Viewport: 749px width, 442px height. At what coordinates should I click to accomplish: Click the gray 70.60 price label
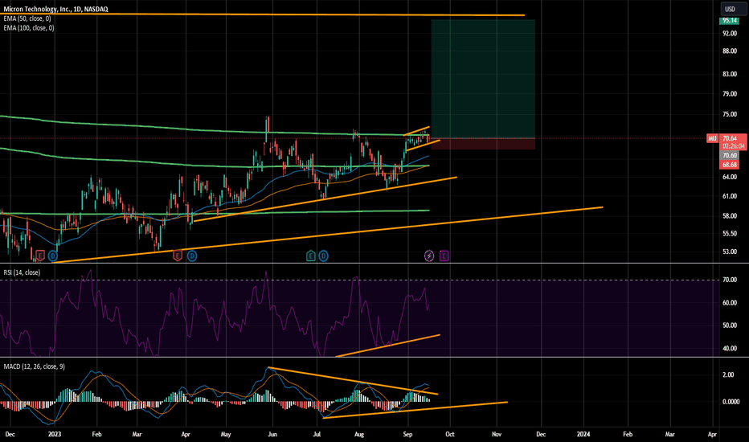coord(730,156)
